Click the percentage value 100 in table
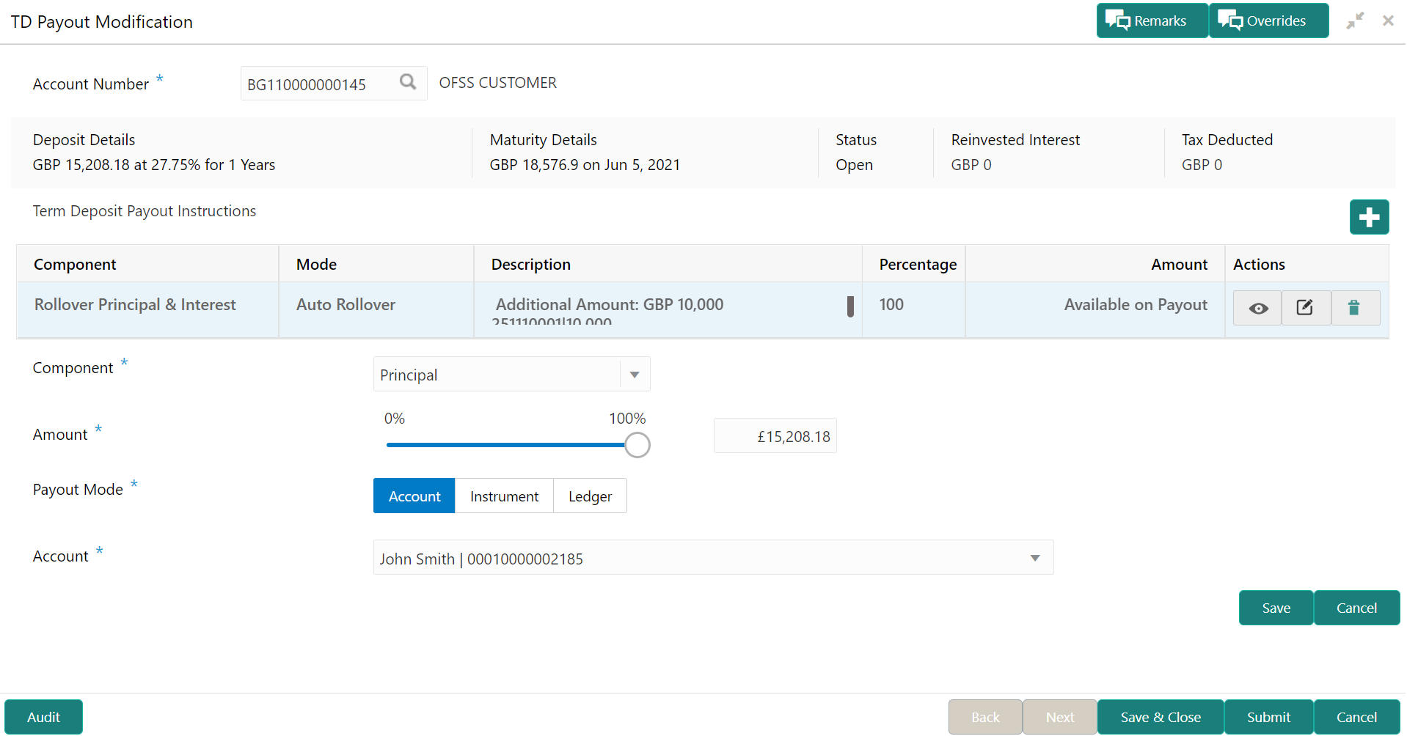Viewport: 1407px width, 736px height. (x=891, y=304)
